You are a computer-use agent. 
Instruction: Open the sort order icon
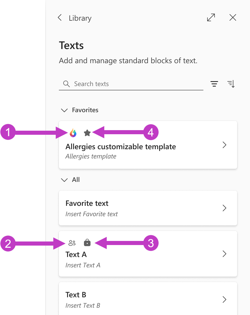[231, 84]
